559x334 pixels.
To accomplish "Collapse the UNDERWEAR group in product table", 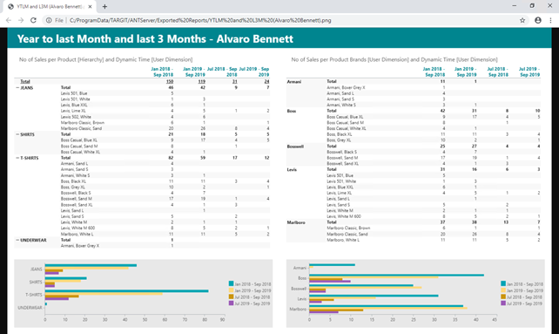I will (x=17, y=240).
